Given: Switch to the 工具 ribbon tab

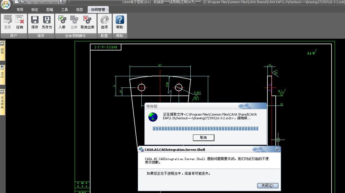Looking at the screenshot, I should (65, 10).
